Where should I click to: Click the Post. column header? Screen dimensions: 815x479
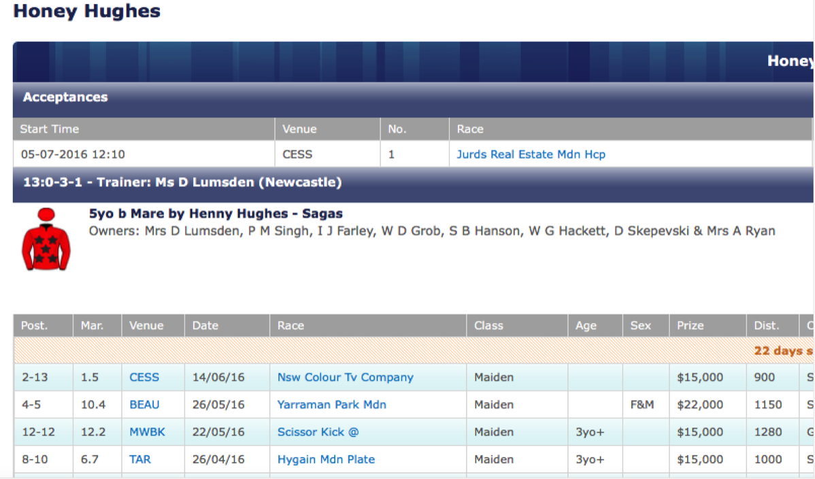34,325
